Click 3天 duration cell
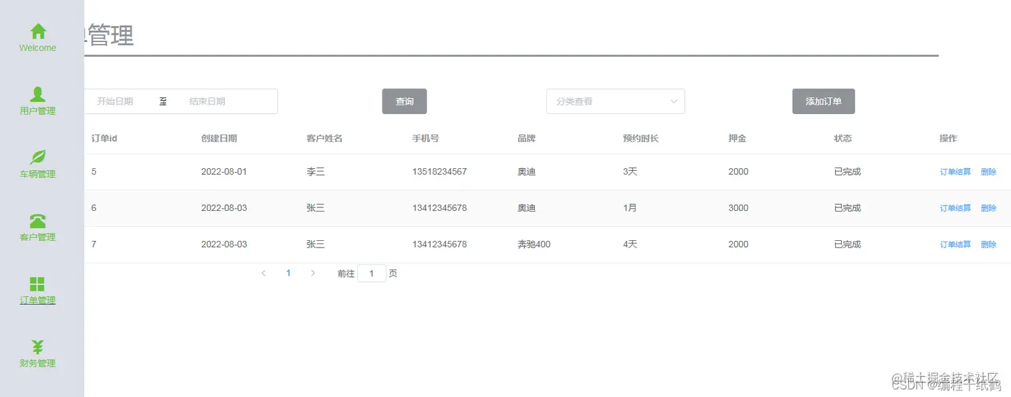This screenshot has height=397, width=1011. pyautogui.click(x=631, y=171)
